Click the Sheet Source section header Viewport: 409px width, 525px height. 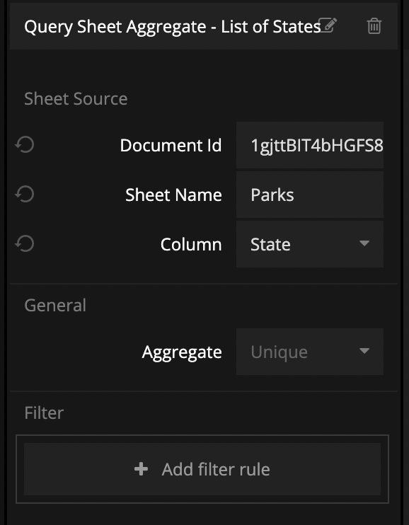[x=76, y=99]
